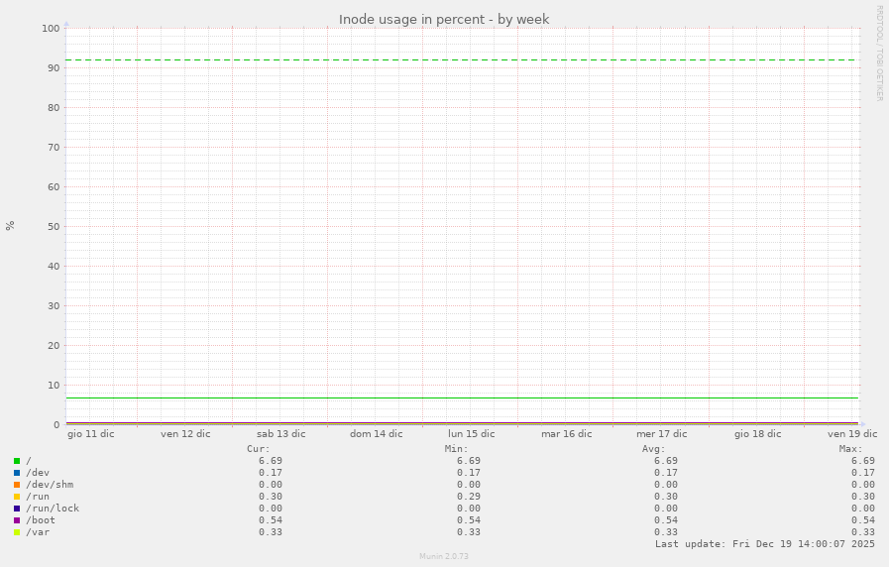Click the blue swatch next to /dev
Screen dimensions: 889x567
(x=17, y=473)
